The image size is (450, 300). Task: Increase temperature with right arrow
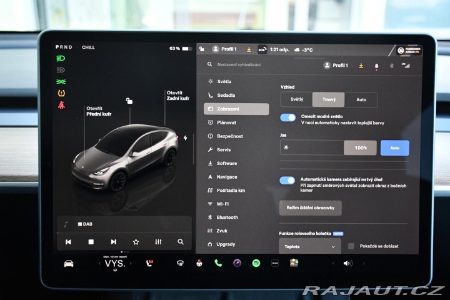click(x=131, y=263)
